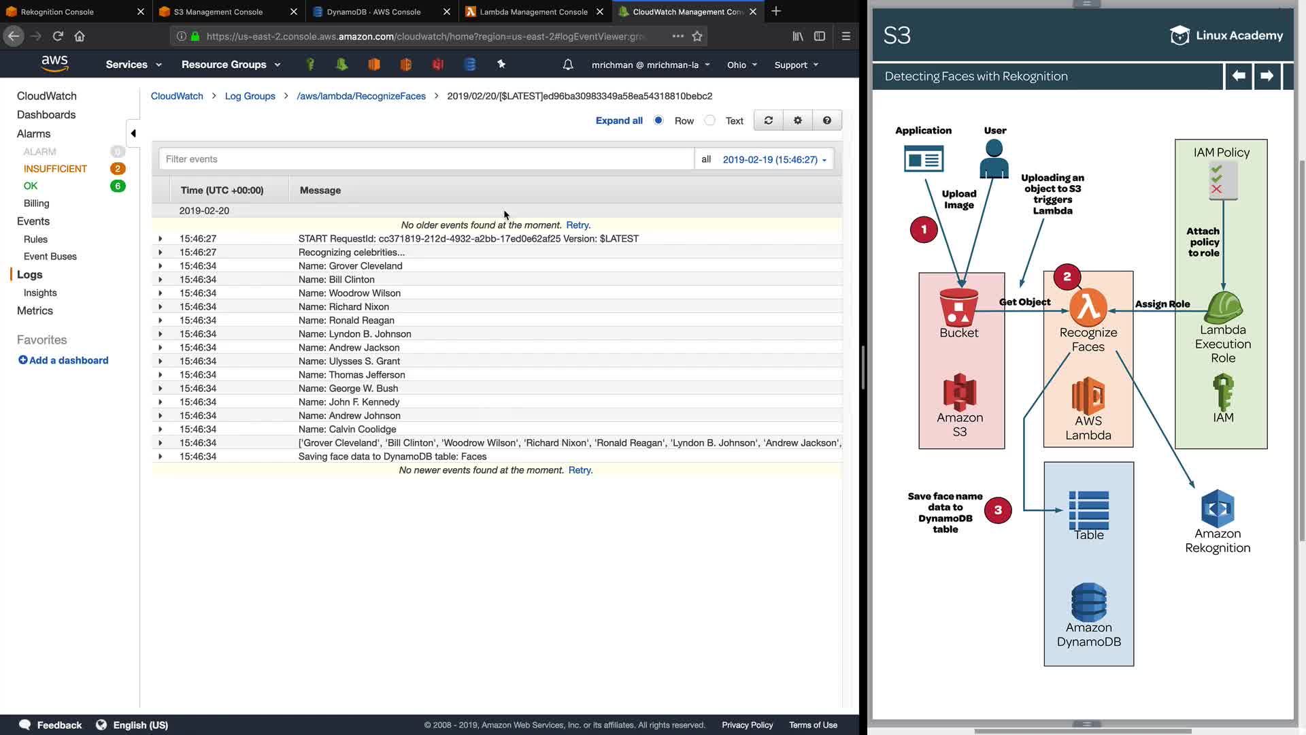The image size is (1306, 735).
Task: Go to previous slide with left arrow
Action: (x=1239, y=76)
